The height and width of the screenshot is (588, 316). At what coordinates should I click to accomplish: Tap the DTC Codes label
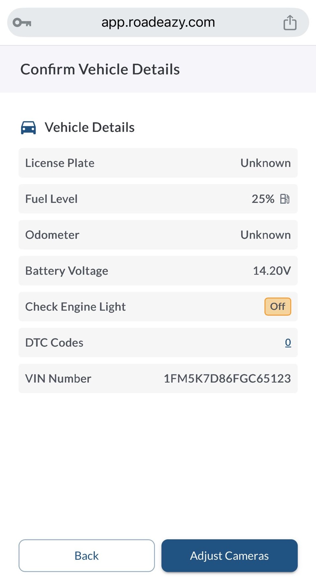coord(54,343)
